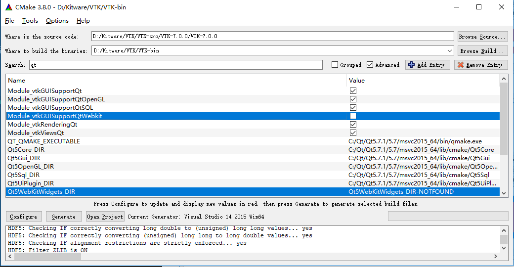Uncheck Module_vtkGUISupportQtSQL value checkbox
514x267 pixels.
tap(353, 108)
